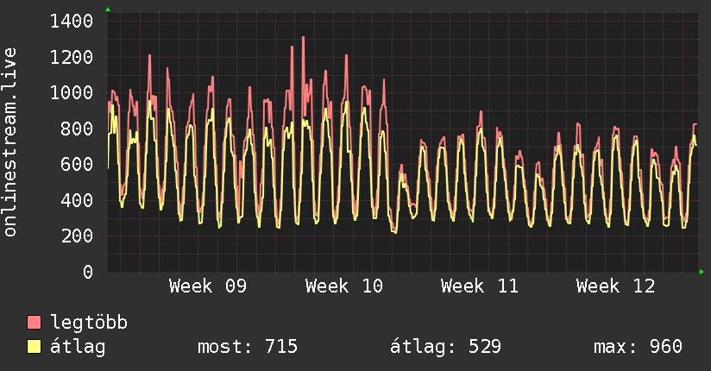Click the Week 11 axis label

479,286
